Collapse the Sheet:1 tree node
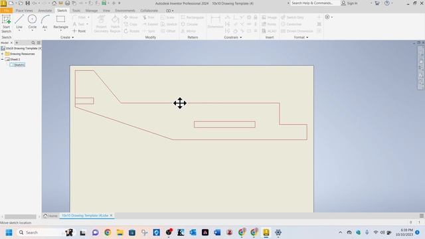425x239 pixels. [2, 59]
